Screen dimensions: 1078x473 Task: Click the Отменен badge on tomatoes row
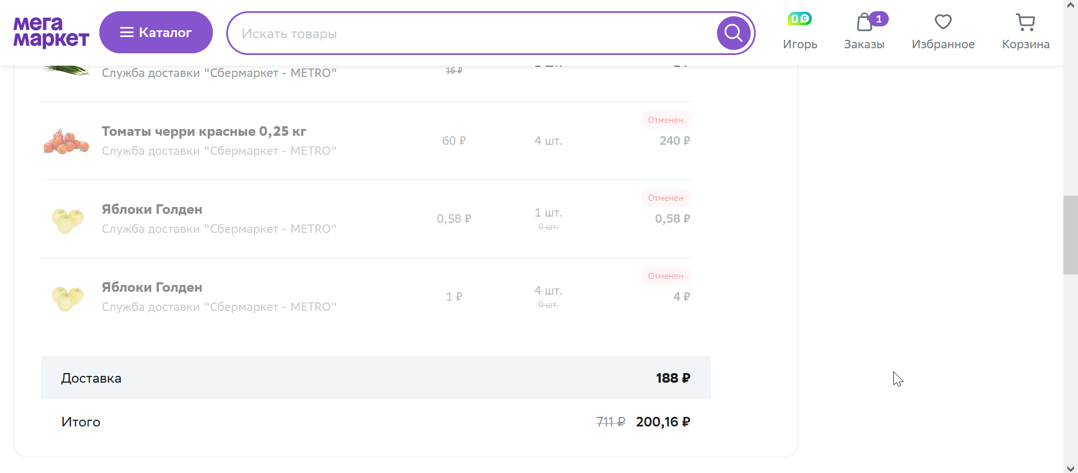click(665, 120)
